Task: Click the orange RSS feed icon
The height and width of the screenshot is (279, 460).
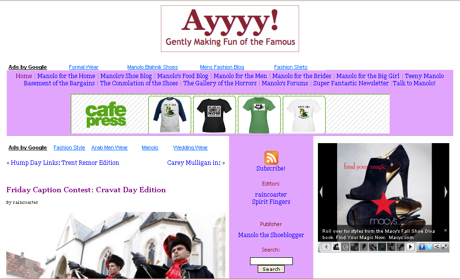Action: (x=271, y=158)
